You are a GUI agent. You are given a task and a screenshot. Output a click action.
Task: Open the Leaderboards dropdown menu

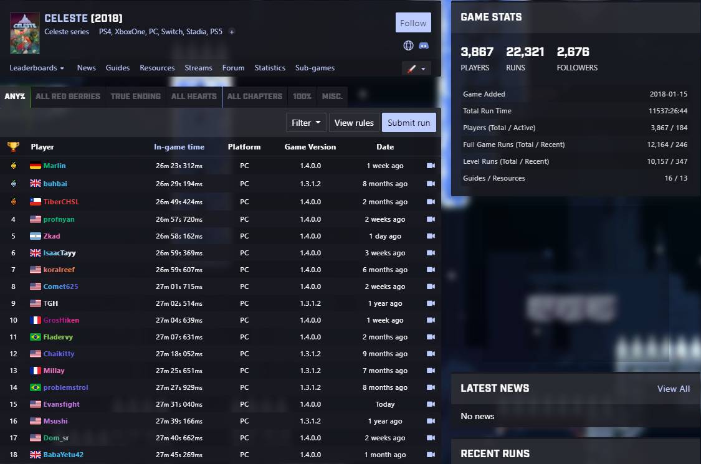coord(37,68)
